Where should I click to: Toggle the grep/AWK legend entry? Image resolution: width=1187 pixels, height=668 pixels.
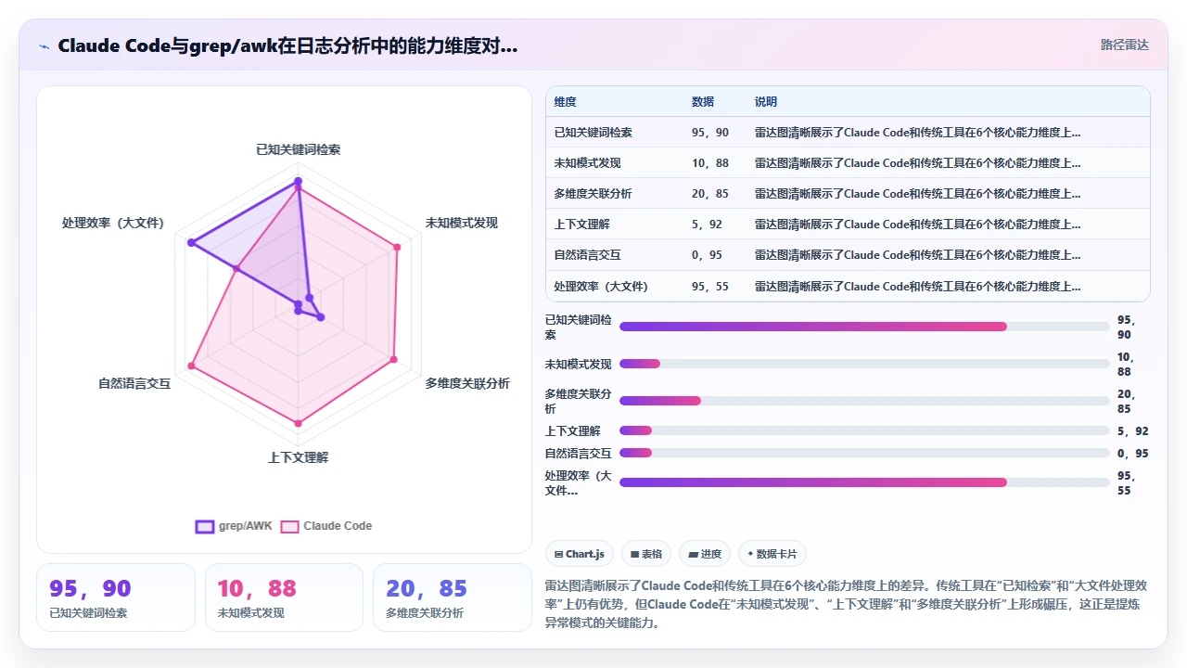(234, 526)
